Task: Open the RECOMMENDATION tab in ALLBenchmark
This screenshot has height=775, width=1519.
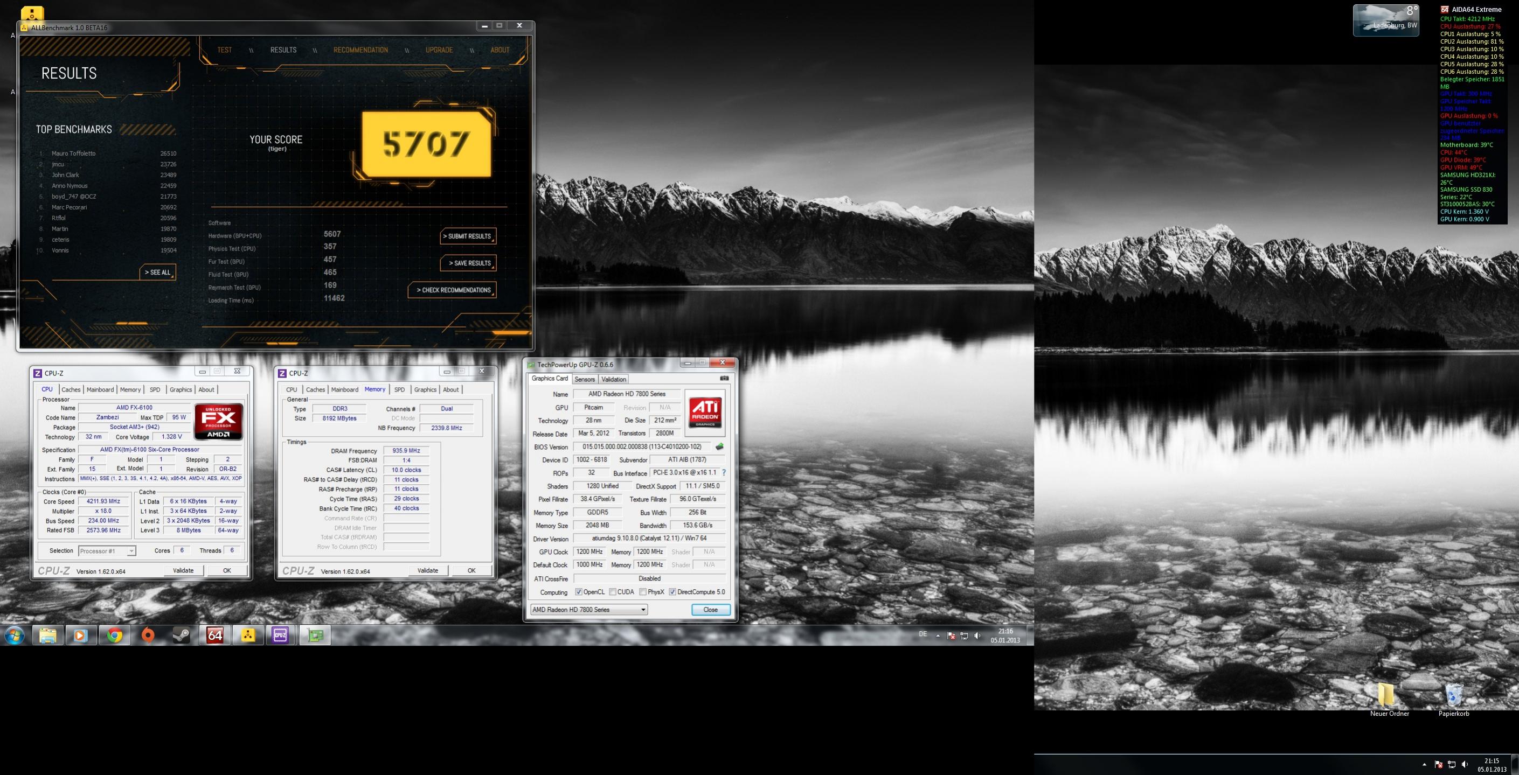Action: [360, 50]
